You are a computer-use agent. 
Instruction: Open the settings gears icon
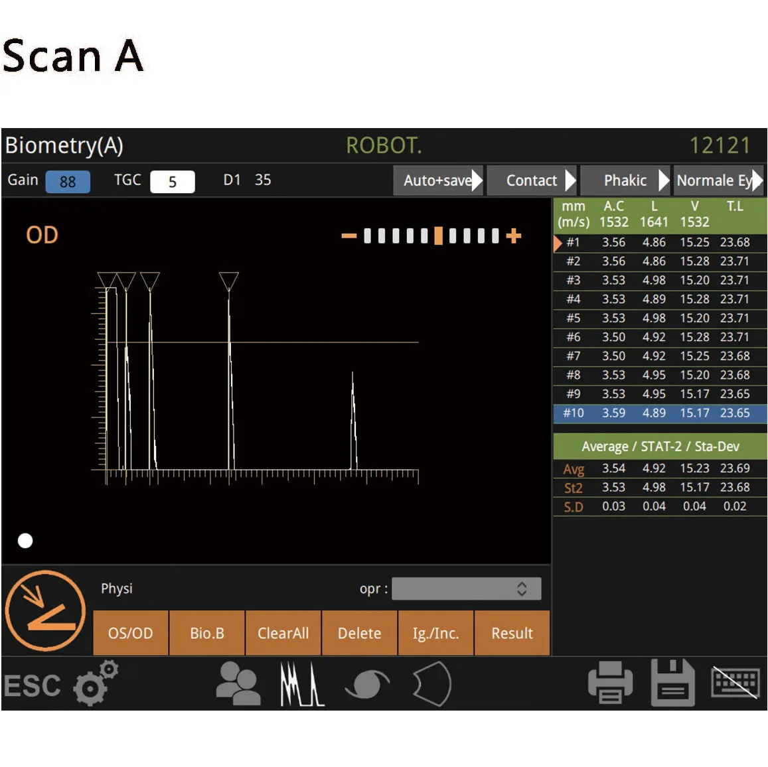coord(94,683)
